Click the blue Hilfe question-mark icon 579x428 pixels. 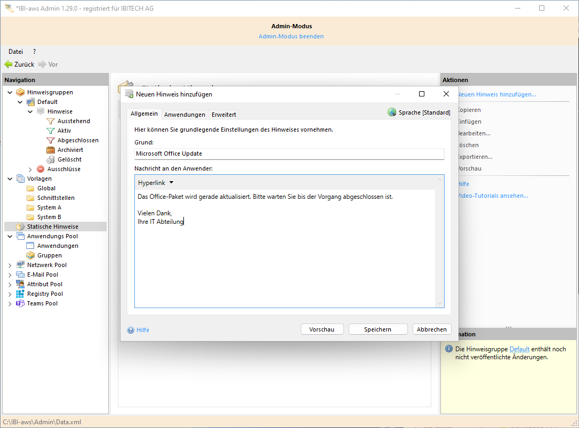[131, 330]
